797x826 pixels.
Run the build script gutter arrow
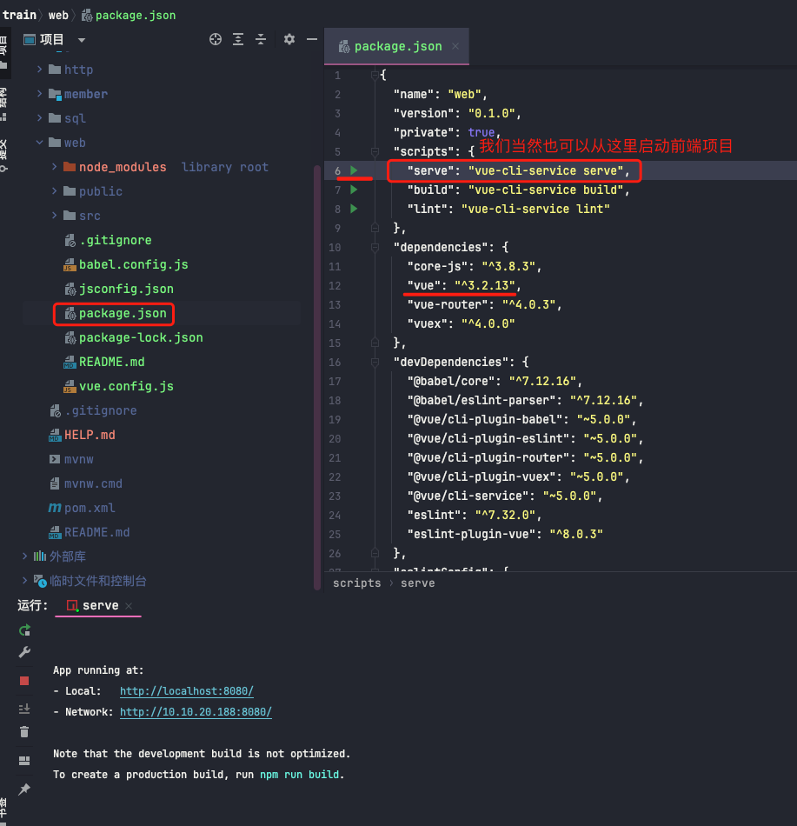pyautogui.click(x=354, y=190)
